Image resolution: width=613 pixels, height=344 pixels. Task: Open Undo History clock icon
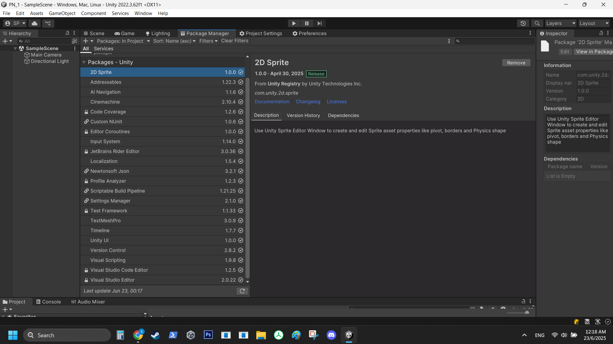(523, 23)
